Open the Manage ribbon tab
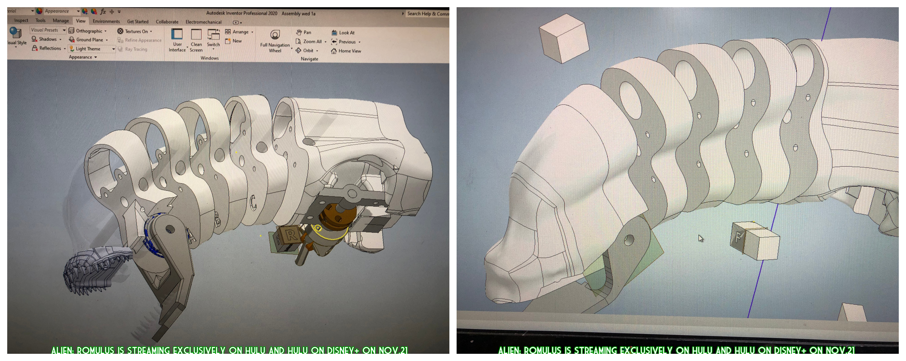 (61, 21)
